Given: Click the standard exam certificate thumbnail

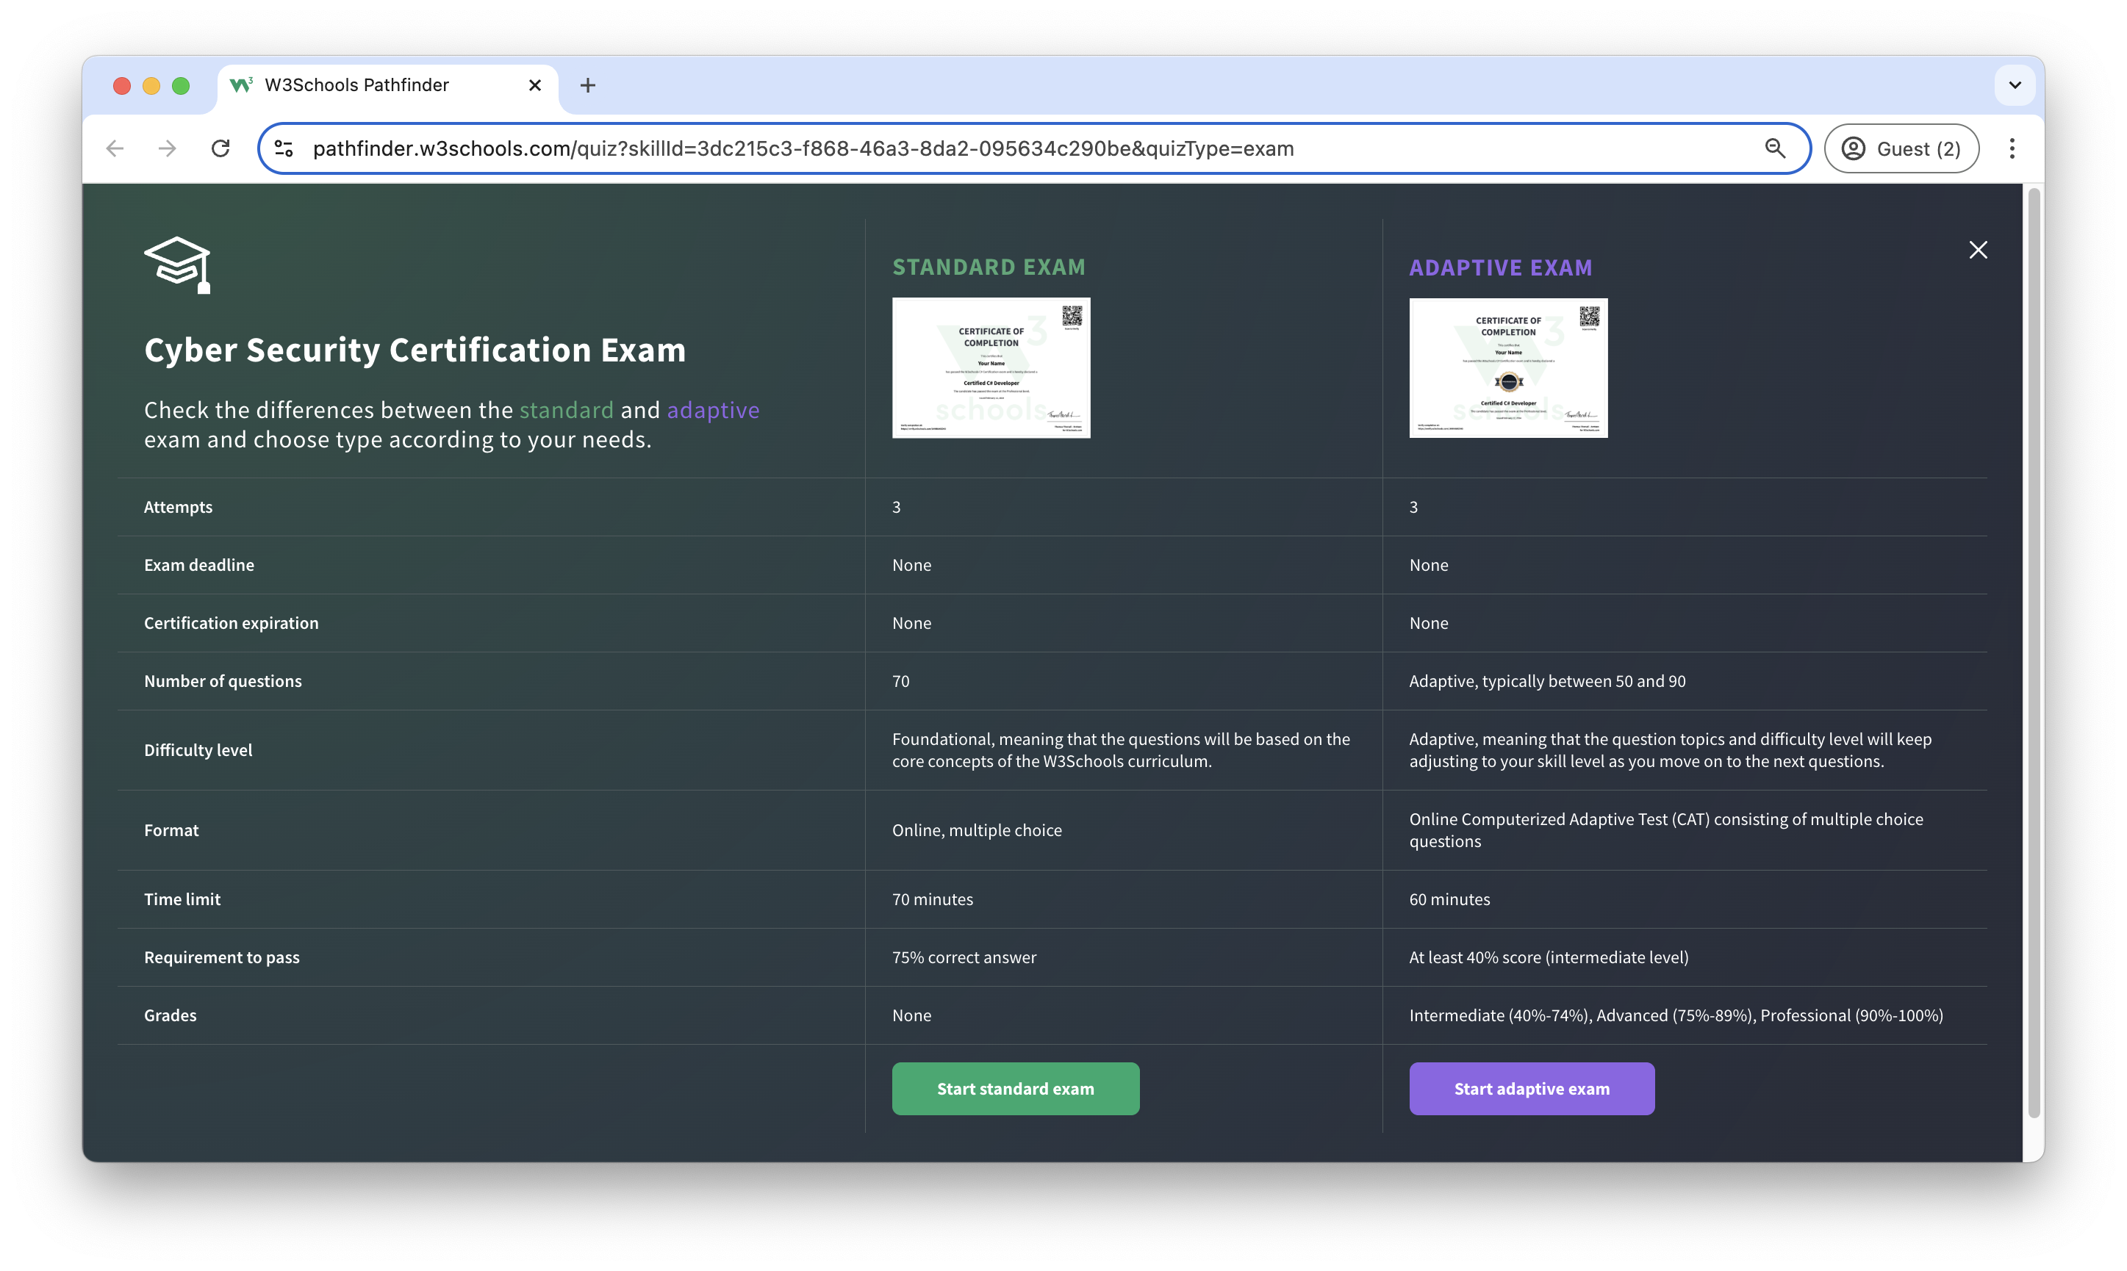Looking at the screenshot, I should point(990,367).
